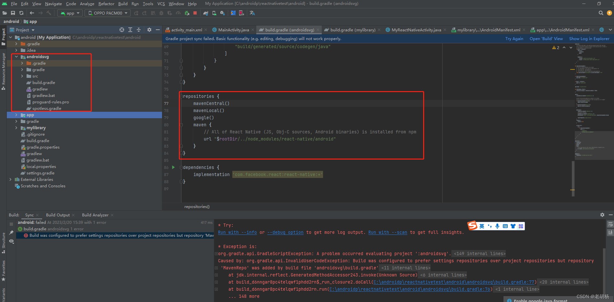The height and width of the screenshot is (302, 614).
Task: Toggle the Project tool window sidebar tab
Action: [x=3, y=36]
